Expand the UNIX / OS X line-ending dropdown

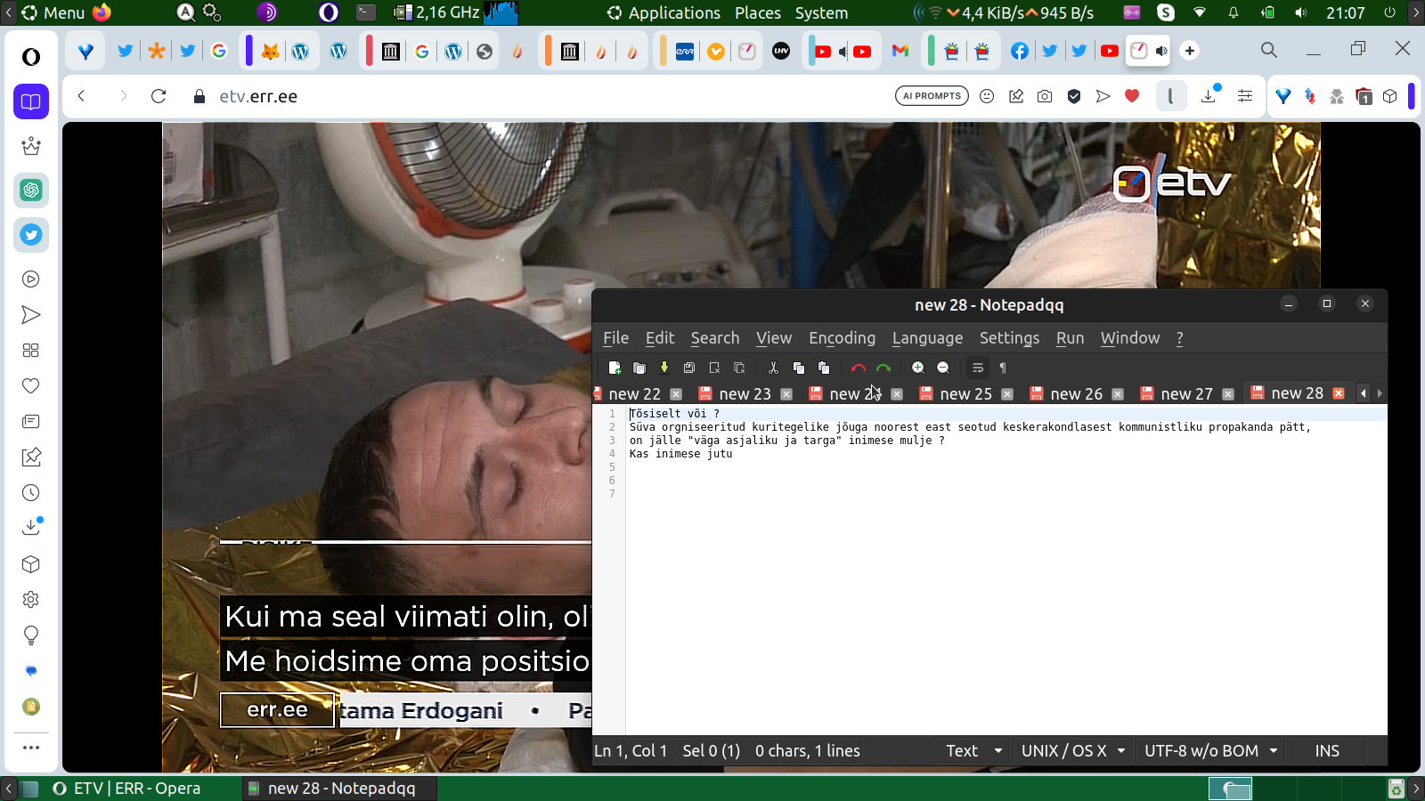pos(1072,750)
